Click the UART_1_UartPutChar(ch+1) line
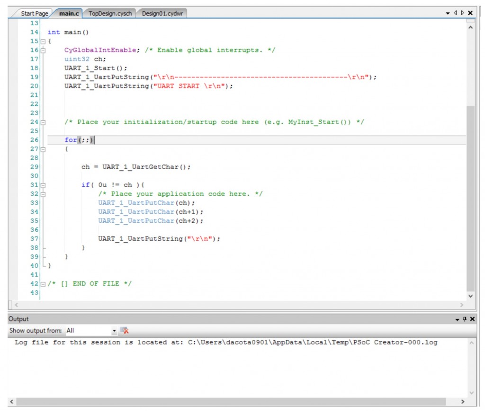Image resolution: width=485 pixels, height=411 pixels. coord(151,212)
